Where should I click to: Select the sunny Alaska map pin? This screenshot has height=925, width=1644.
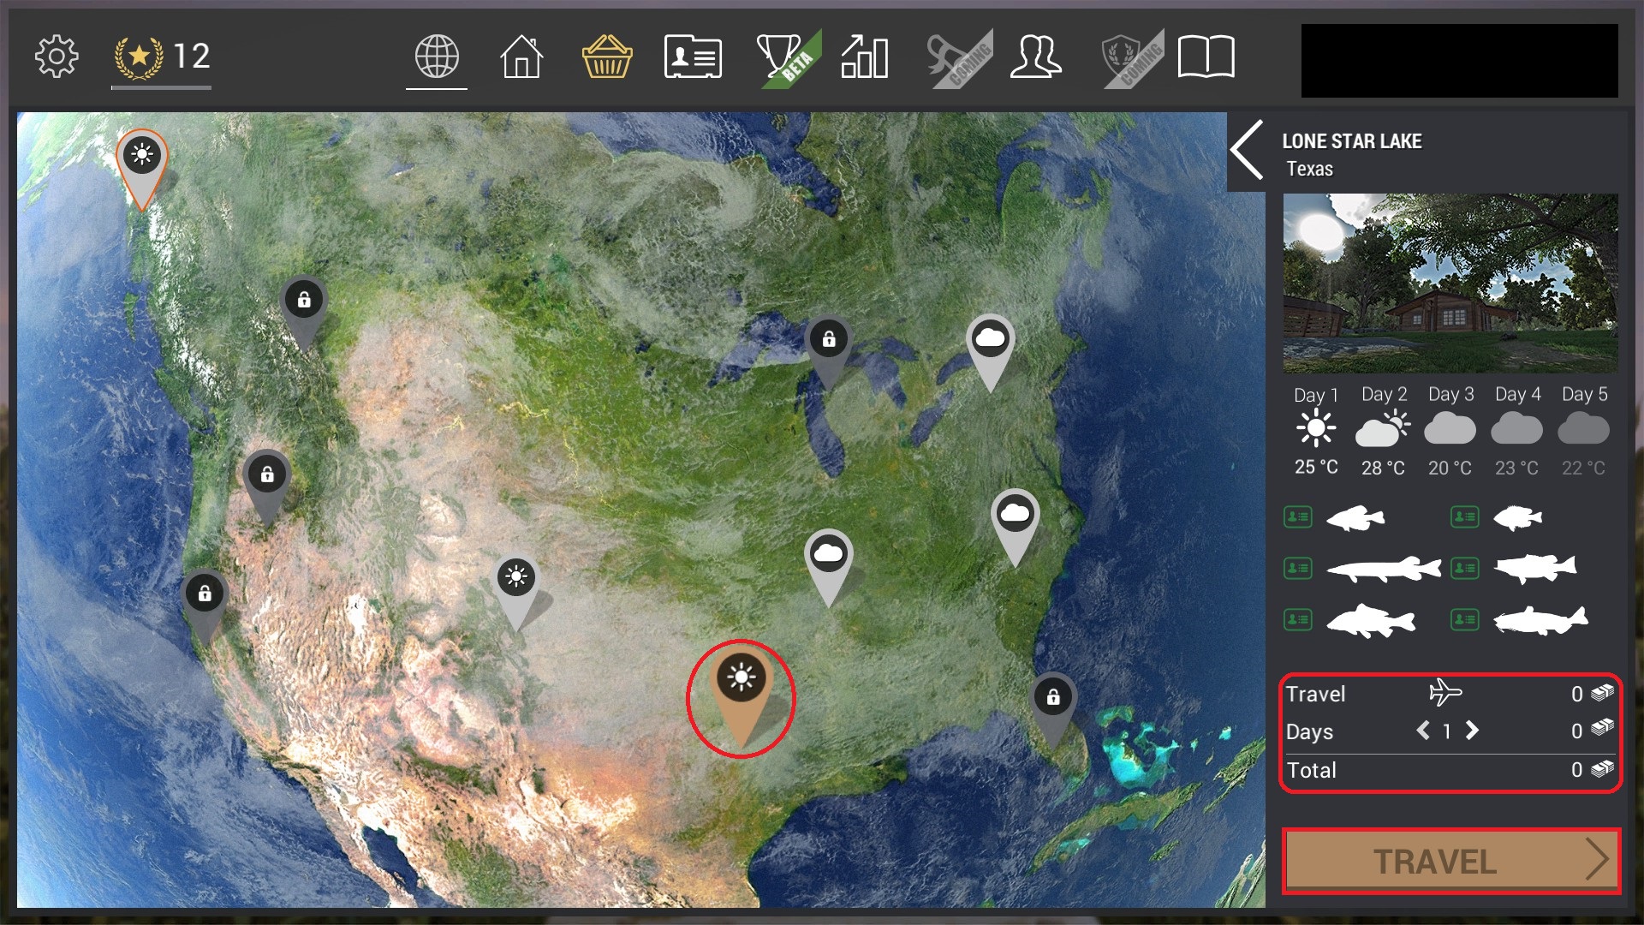click(x=142, y=167)
